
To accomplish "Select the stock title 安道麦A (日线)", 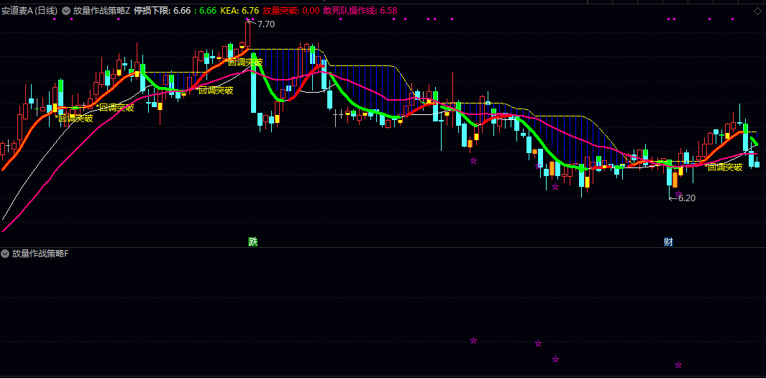I will click(x=29, y=10).
